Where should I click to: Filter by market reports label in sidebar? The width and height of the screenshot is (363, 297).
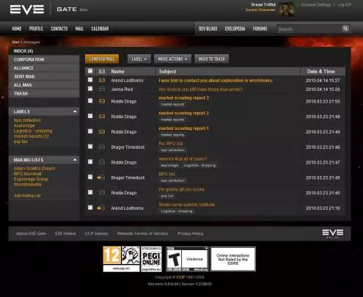tap(32, 136)
